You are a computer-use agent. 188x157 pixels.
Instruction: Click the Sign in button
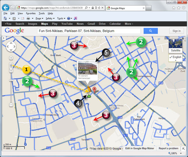[x=176, y=31]
